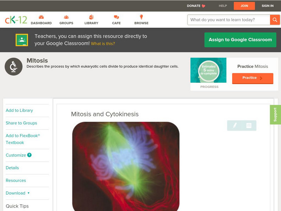
Task: Open the Browse lightbulb icon
Action: pos(141,17)
